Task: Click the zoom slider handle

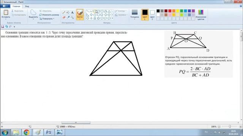Action: coord(230,127)
